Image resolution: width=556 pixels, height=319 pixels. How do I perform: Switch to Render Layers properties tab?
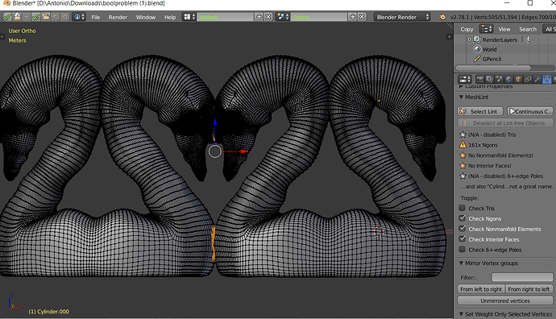click(490, 79)
